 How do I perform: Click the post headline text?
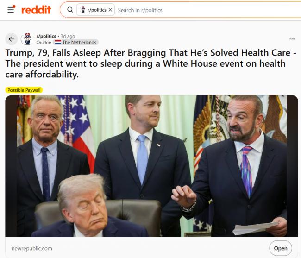pyautogui.click(x=150, y=63)
